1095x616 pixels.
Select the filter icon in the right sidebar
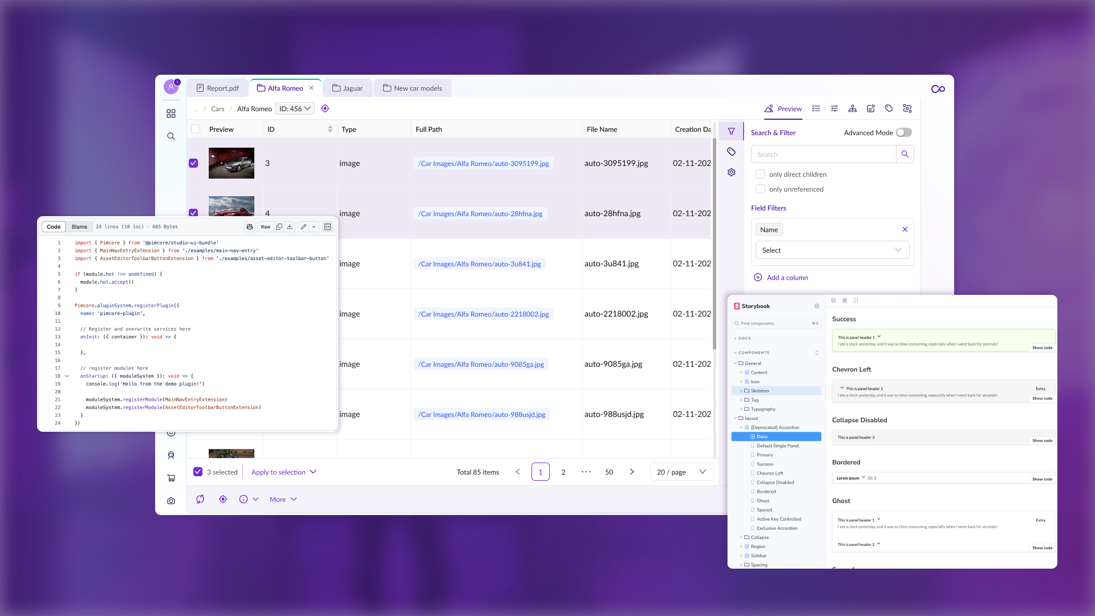(731, 131)
